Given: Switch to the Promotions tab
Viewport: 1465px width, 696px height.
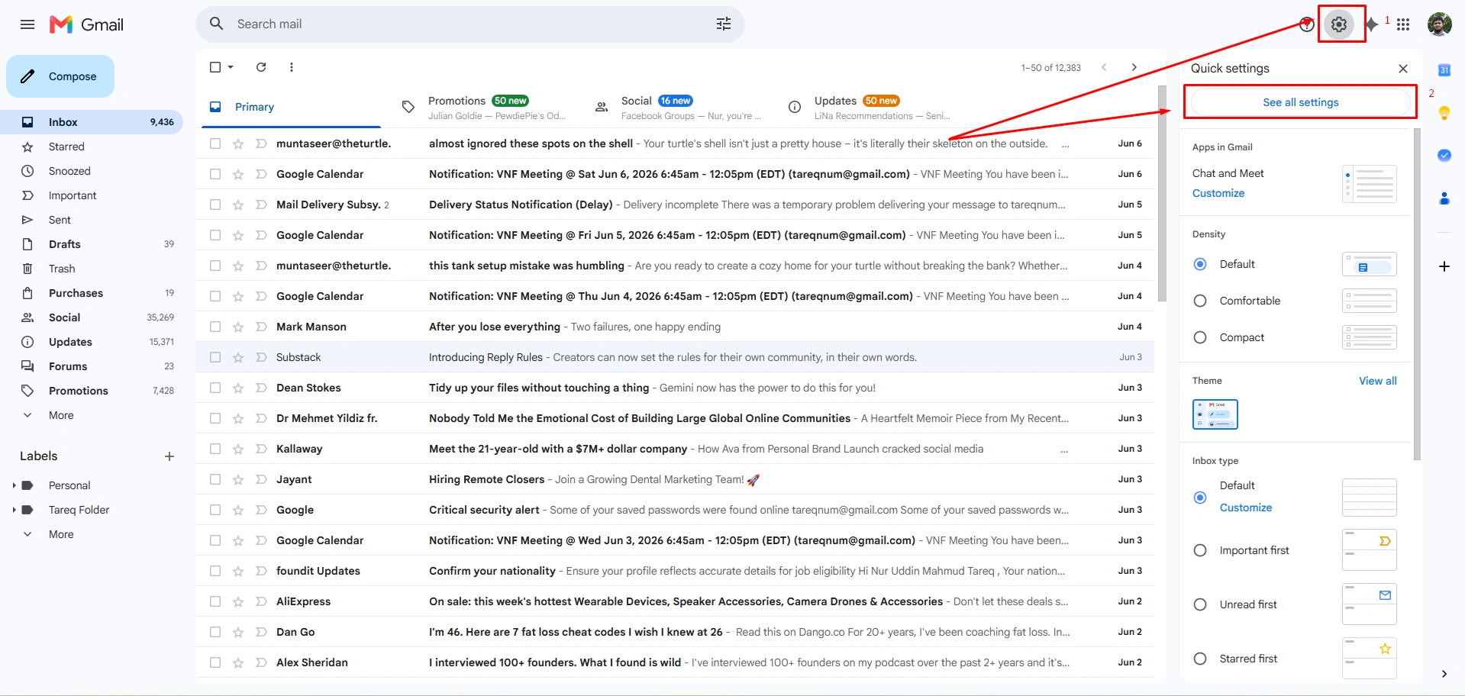Looking at the screenshot, I should coord(489,107).
